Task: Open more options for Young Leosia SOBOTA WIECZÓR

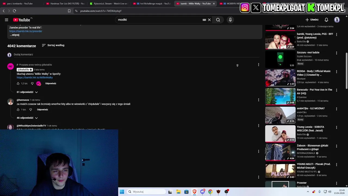Action: coord(337,127)
